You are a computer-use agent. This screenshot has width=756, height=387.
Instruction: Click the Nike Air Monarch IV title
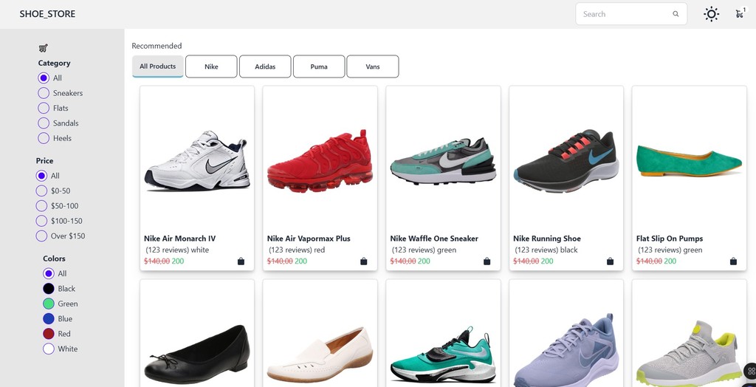pos(180,239)
